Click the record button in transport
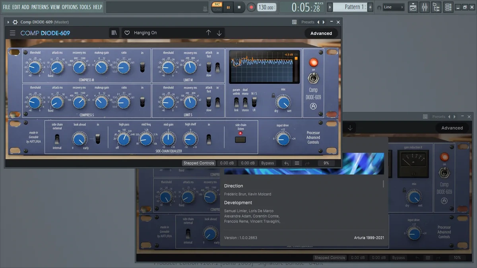477x268 pixels. pyautogui.click(x=251, y=7)
